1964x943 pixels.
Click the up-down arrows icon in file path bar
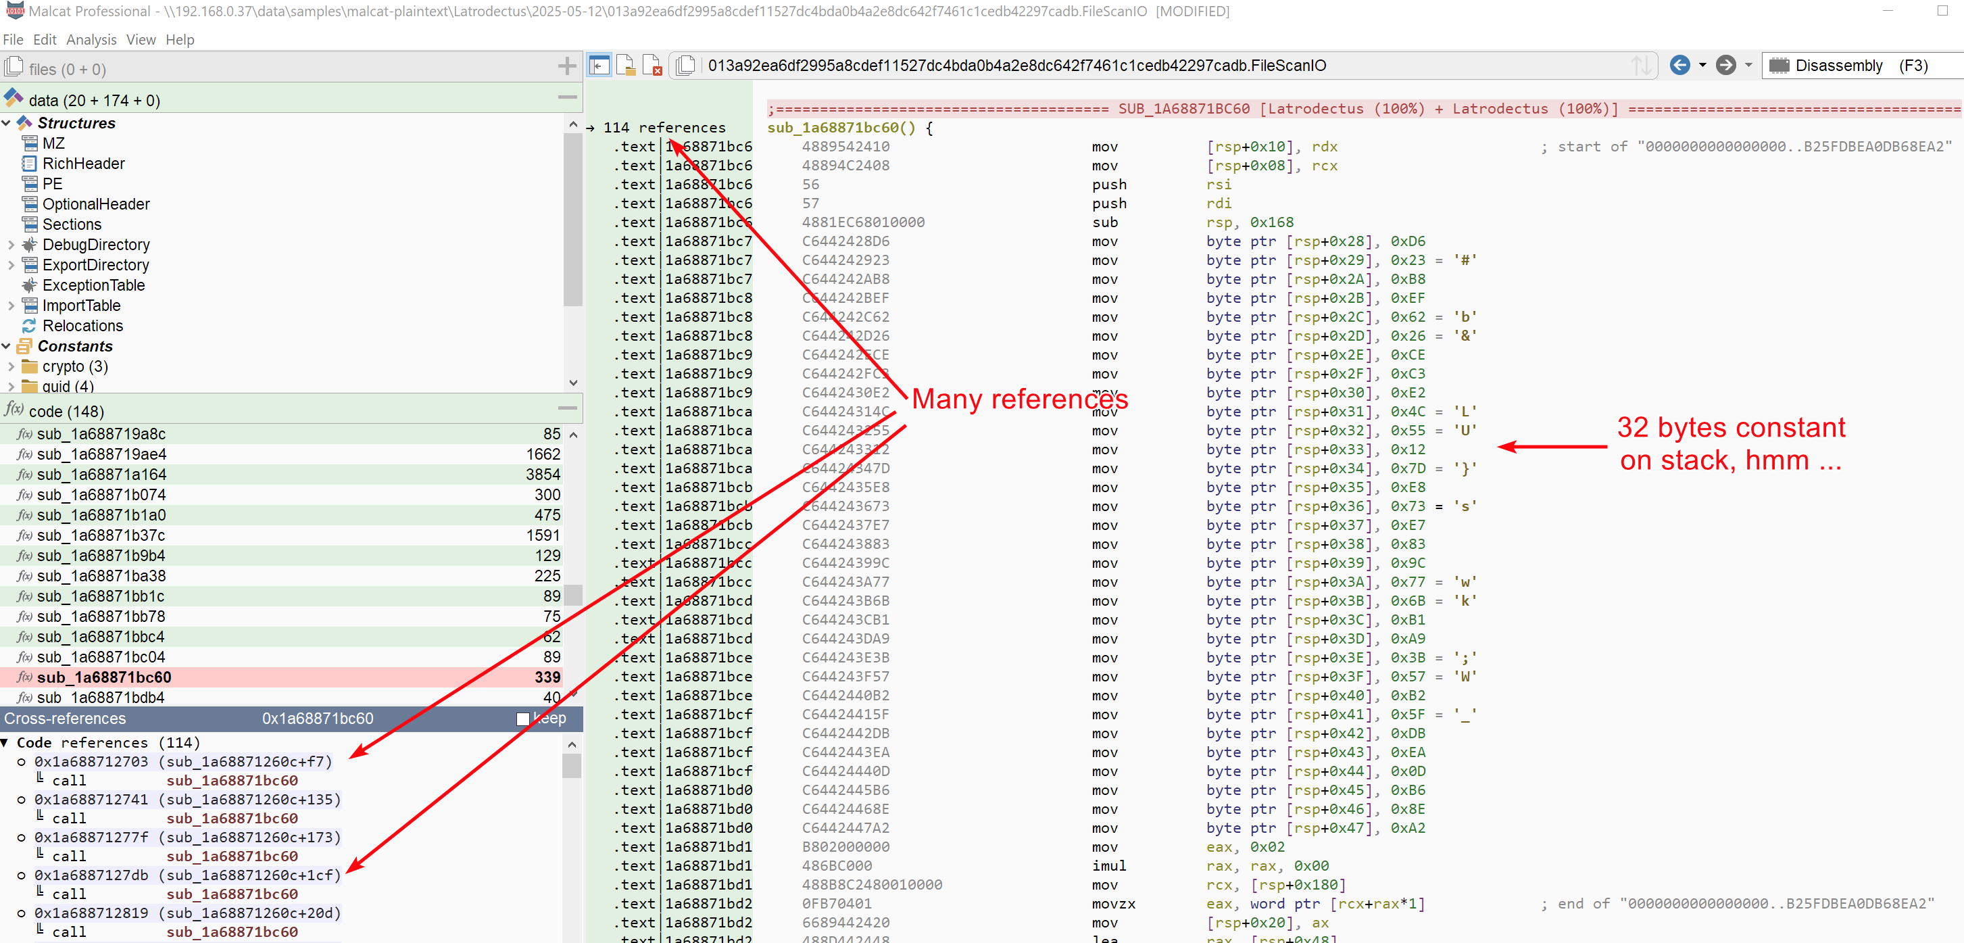click(x=1642, y=66)
